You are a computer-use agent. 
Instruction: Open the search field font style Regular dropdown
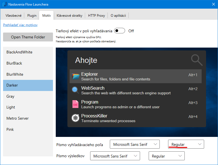point(186,144)
